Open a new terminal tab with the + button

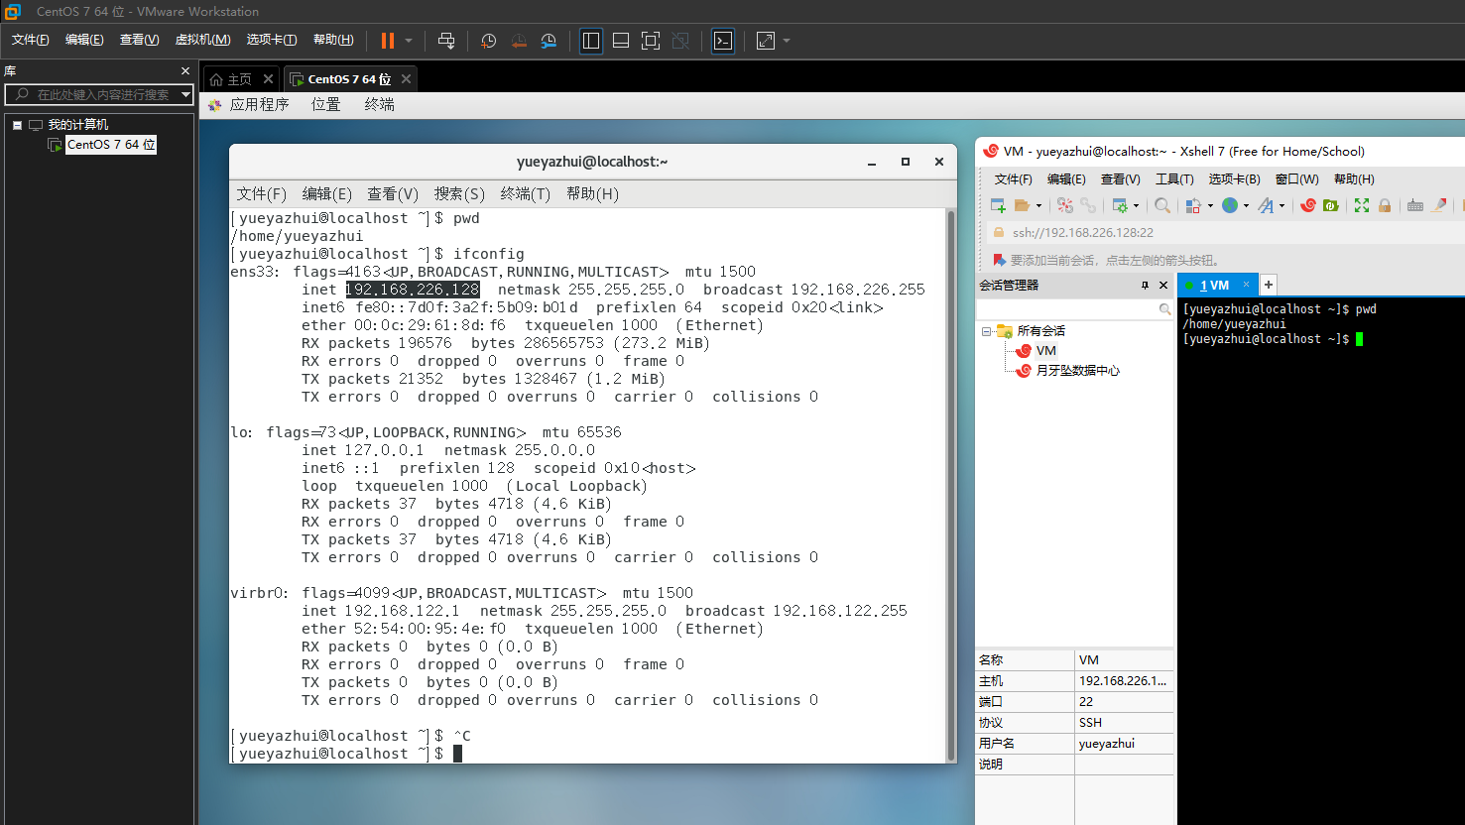point(1268,285)
